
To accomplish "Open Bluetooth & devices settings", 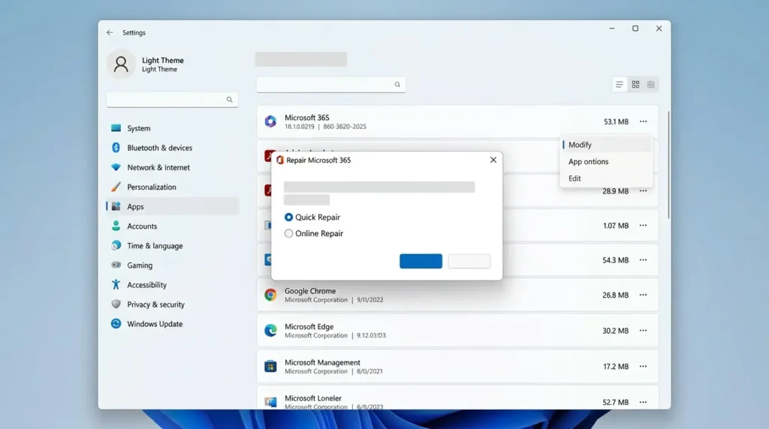I will (x=172, y=148).
